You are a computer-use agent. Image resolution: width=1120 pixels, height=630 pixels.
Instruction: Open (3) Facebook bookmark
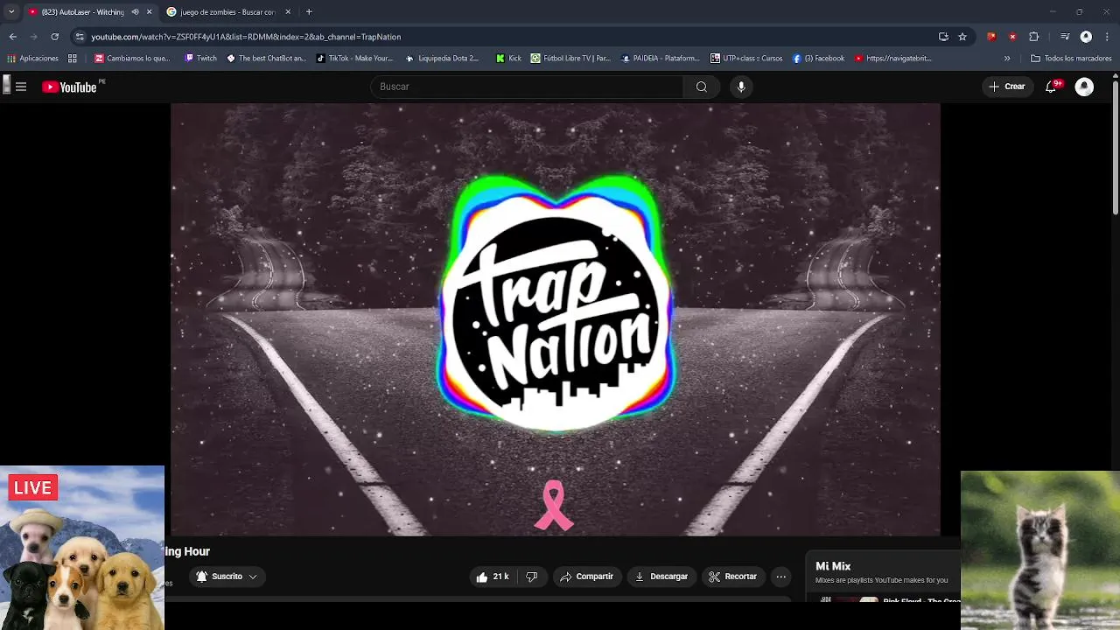pyautogui.click(x=818, y=59)
